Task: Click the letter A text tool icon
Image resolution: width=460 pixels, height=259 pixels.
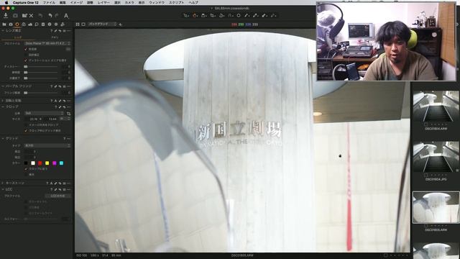Action: click(66, 16)
